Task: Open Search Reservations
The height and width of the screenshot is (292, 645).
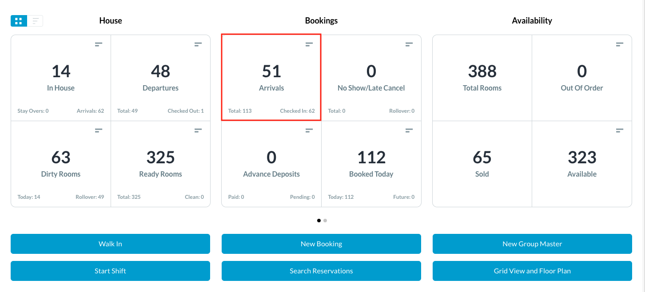Action: 321,271
